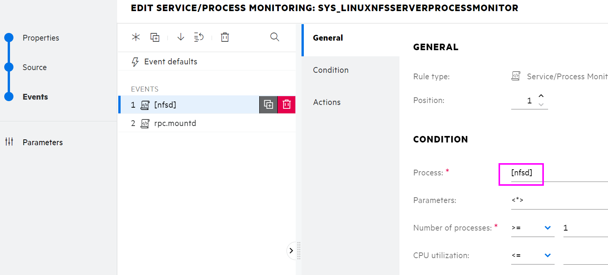Click the duplicate icon in the events toolbar

(155, 37)
